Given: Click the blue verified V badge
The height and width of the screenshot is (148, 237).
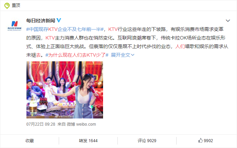Looking at the screenshot, I should 59,20.
